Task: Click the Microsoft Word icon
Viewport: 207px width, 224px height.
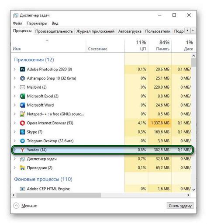Action: (x=22, y=105)
